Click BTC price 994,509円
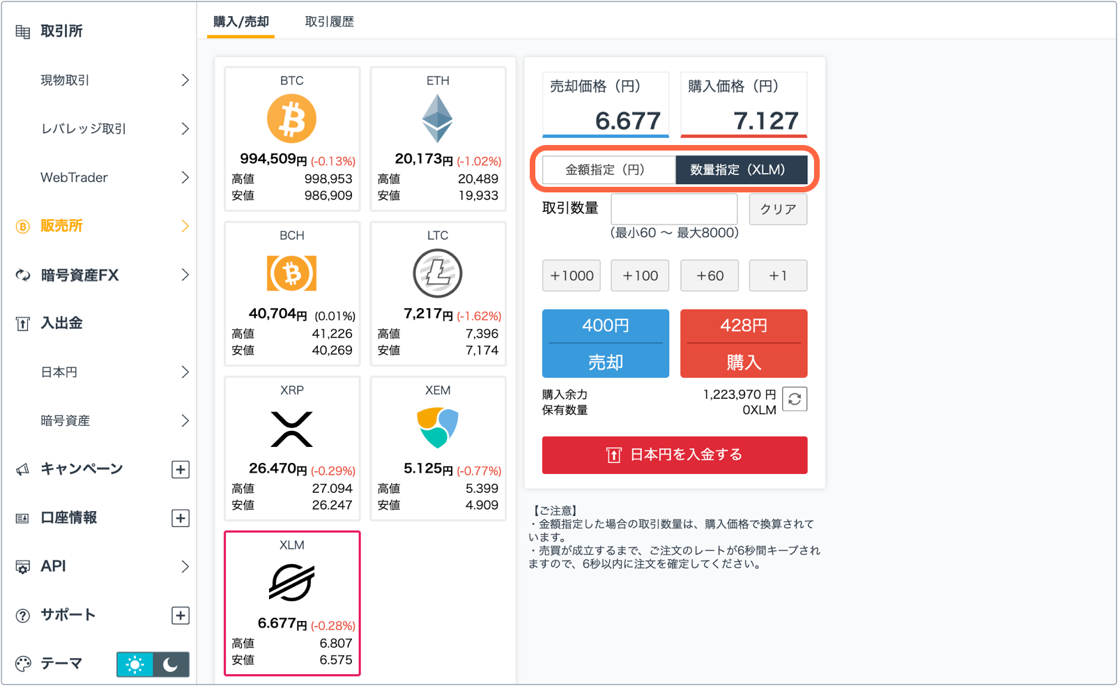The width and height of the screenshot is (1118, 686). coord(273,160)
